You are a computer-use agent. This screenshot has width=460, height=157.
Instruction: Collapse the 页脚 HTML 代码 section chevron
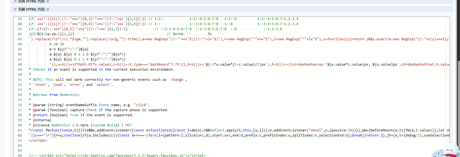[x=15, y=9]
